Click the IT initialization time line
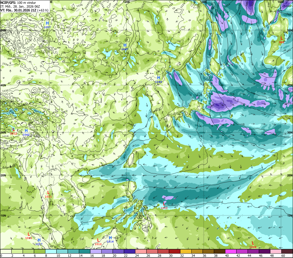 point(20,6)
